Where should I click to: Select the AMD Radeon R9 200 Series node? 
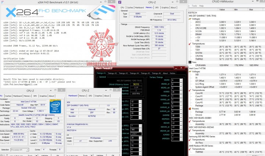pyautogui.click(x=201, y=146)
